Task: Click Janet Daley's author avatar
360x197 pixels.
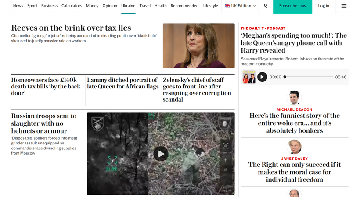Action: [294, 147]
